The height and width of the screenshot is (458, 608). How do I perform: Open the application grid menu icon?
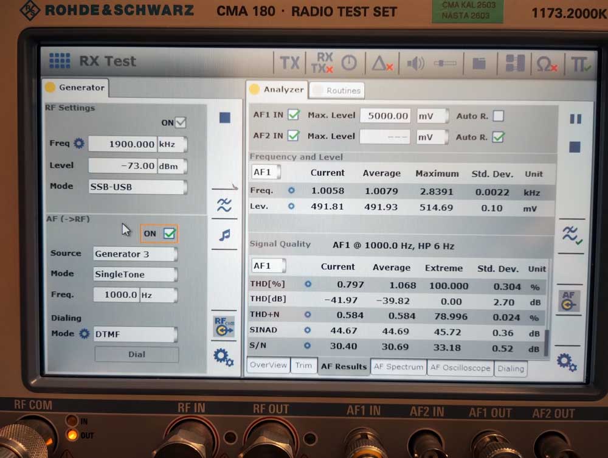[x=60, y=61]
